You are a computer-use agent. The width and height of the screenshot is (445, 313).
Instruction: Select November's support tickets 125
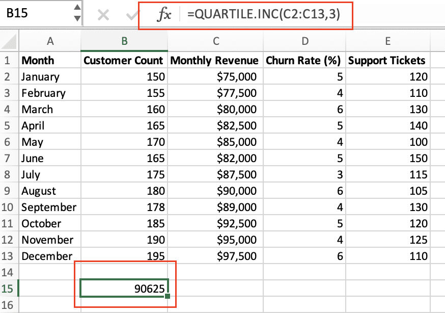coord(388,240)
